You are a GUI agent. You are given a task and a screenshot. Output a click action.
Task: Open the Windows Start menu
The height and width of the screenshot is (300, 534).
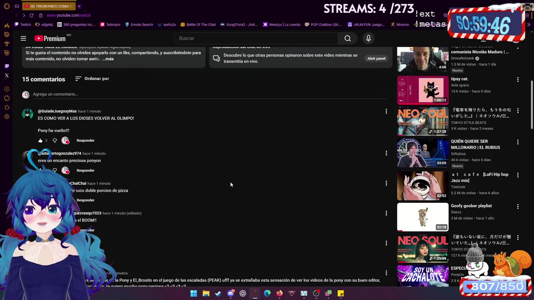(194, 293)
